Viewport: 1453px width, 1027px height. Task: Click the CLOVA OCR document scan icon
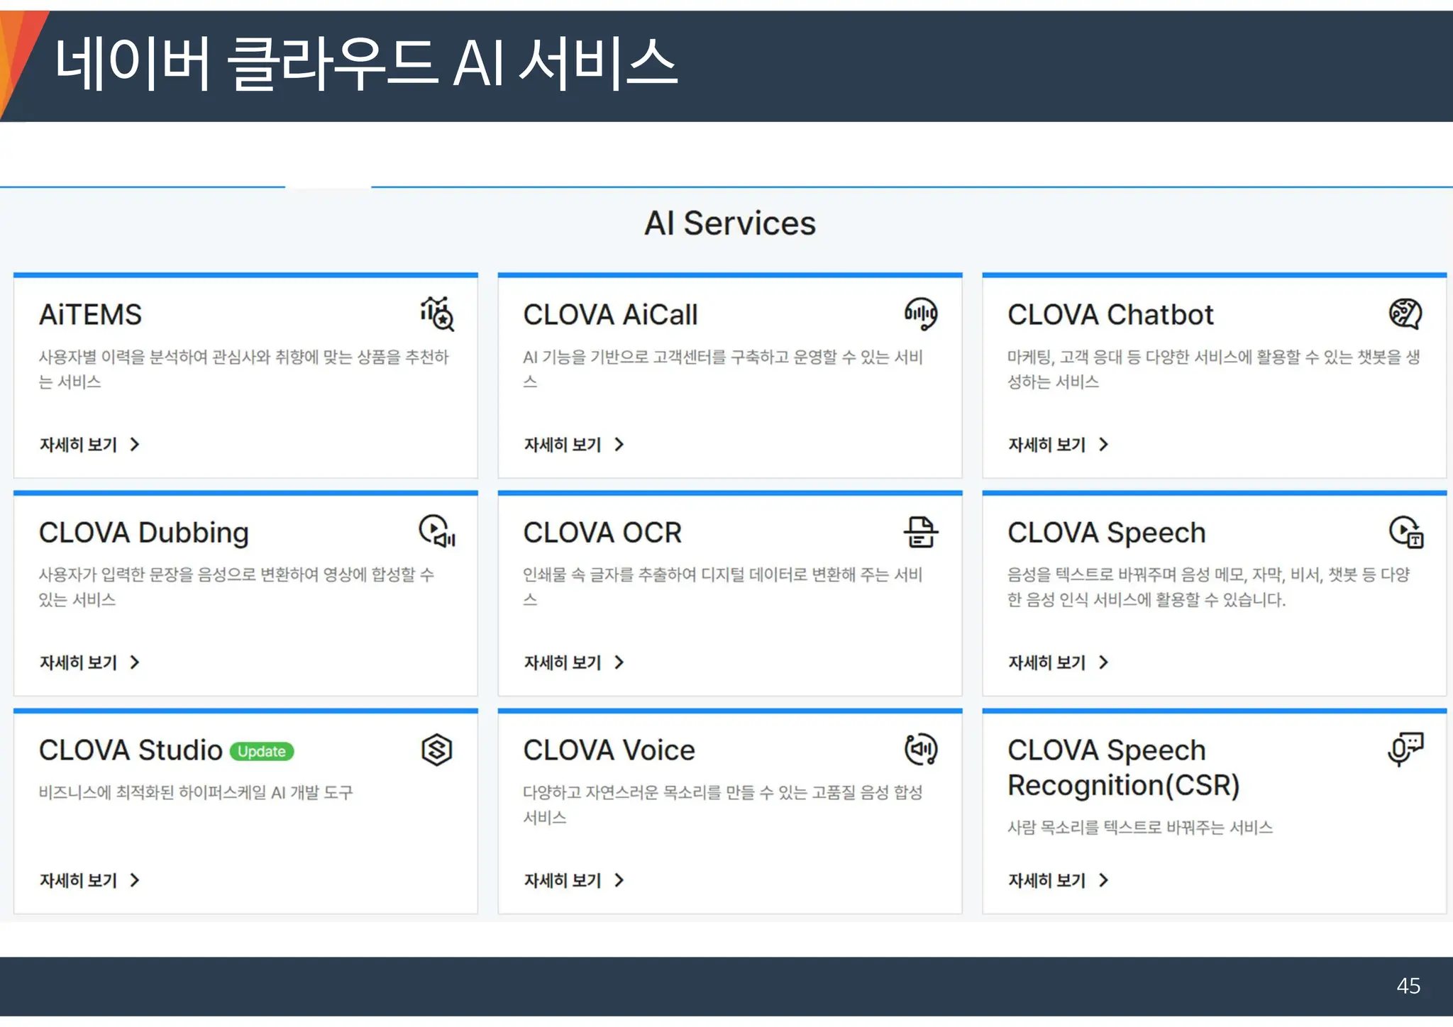tap(921, 532)
